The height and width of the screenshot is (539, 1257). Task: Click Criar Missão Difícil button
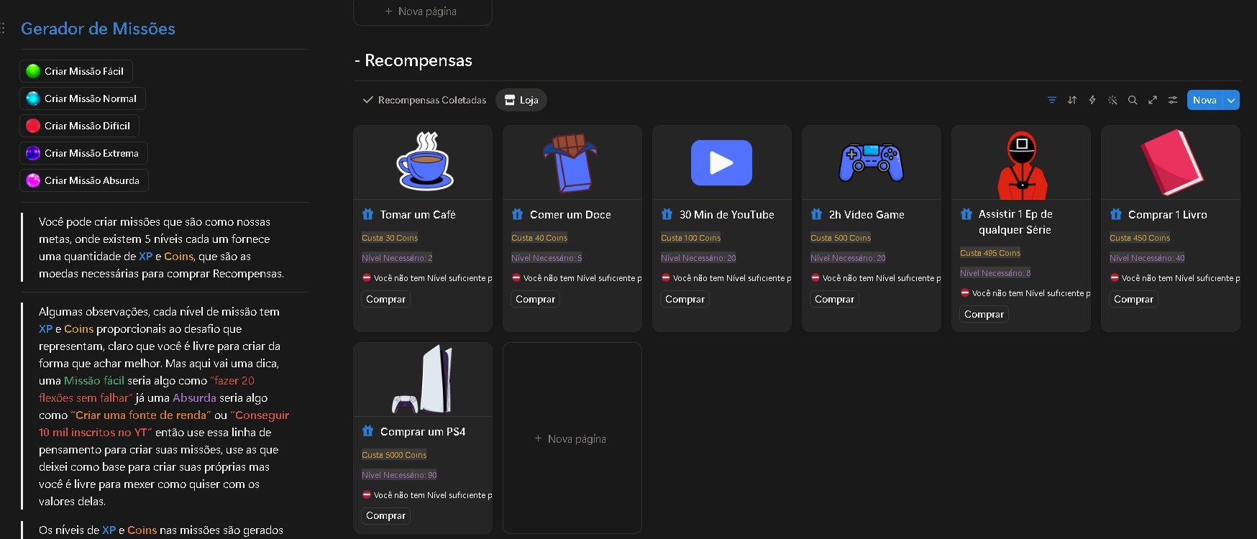(79, 126)
